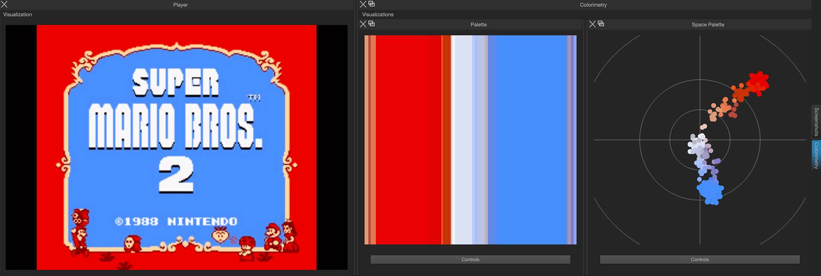Click the Visualizations label in Colorimetry panel
Screen dimensions: 821x276
tap(378, 15)
